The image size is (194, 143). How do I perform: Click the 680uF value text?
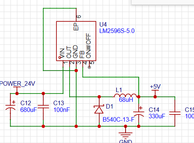click(x=29, y=110)
